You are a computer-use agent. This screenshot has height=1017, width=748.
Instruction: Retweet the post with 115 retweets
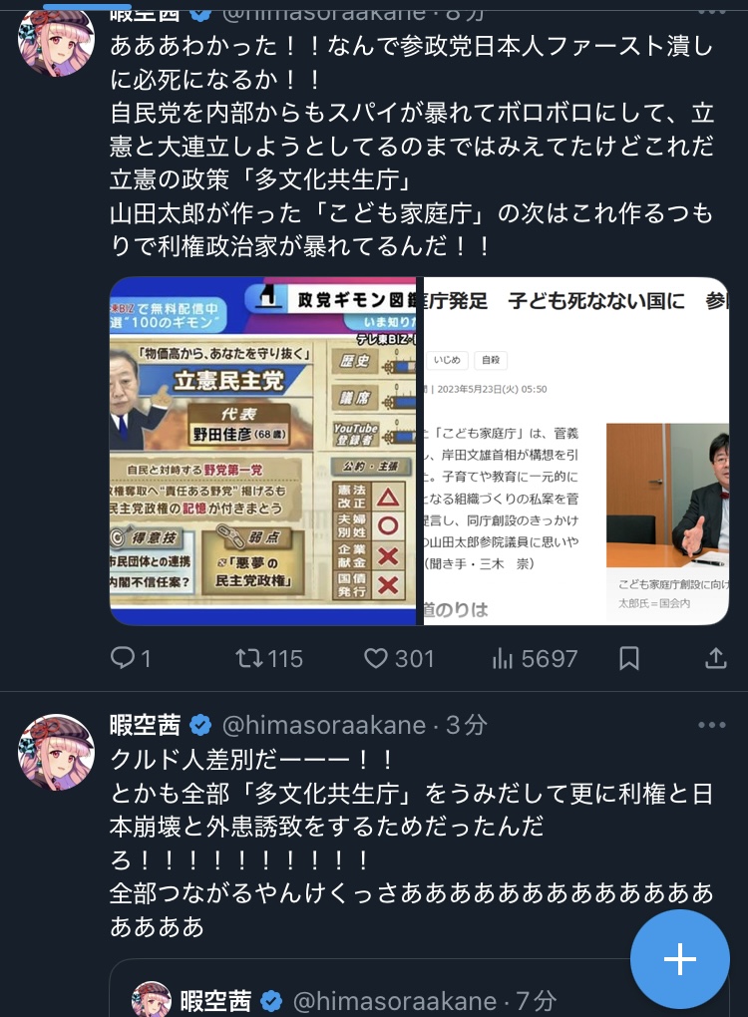(x=249, y=658)
